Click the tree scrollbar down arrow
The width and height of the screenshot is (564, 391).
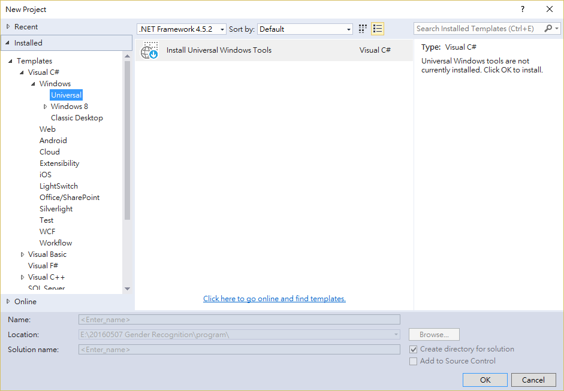(127, 289)
